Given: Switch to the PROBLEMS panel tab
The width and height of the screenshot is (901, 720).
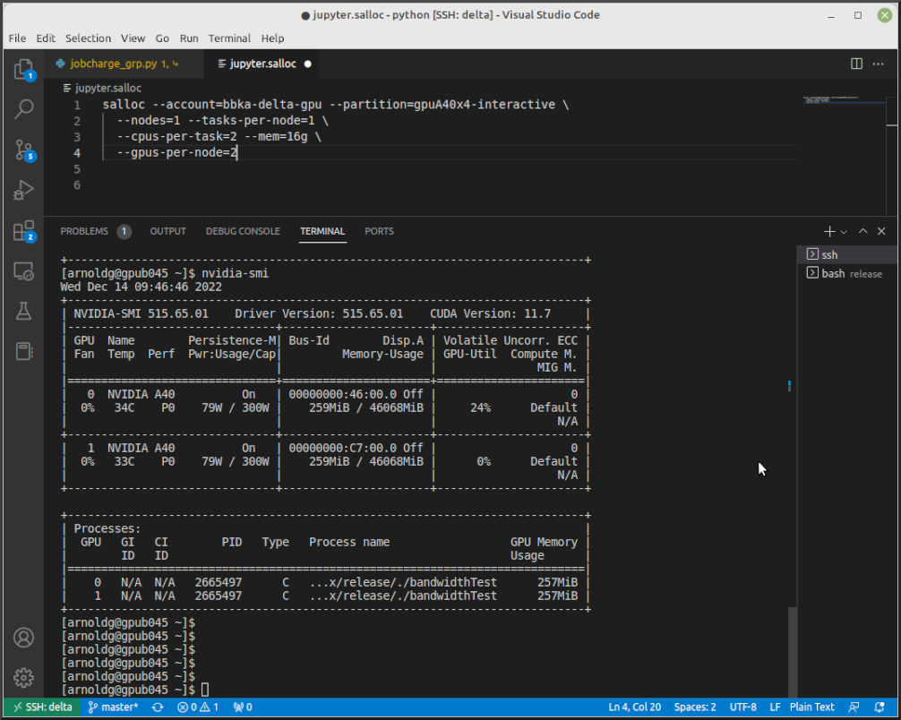Looking at the screenshot, I should click(84, 231).
